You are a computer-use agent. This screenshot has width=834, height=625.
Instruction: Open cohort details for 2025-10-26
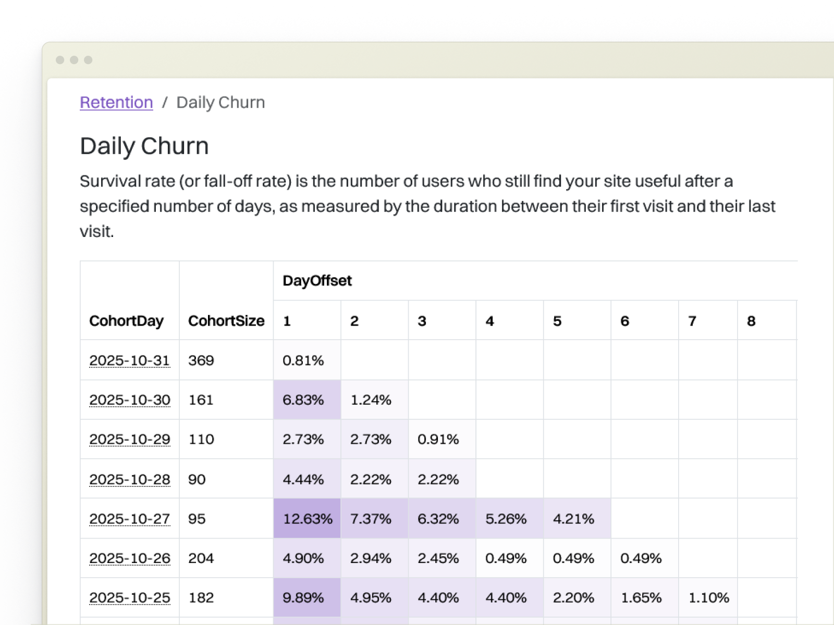pyautogui.click(x=129, y=558)
